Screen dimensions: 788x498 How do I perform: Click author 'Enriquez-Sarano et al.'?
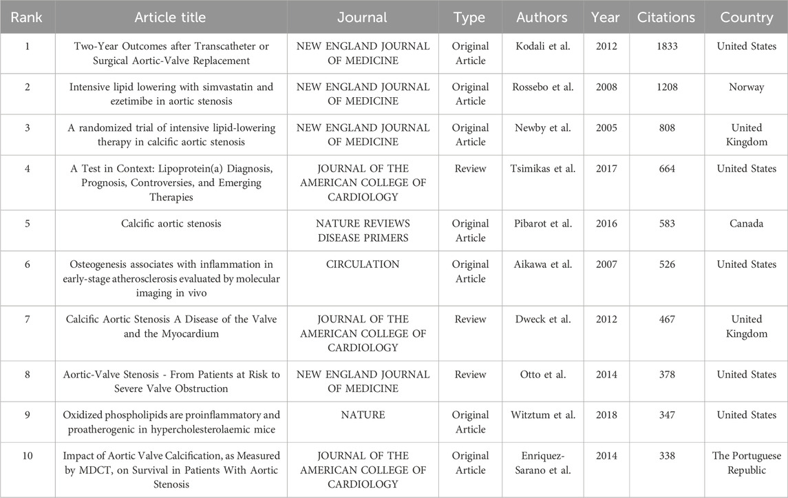[x=543, y=463]
